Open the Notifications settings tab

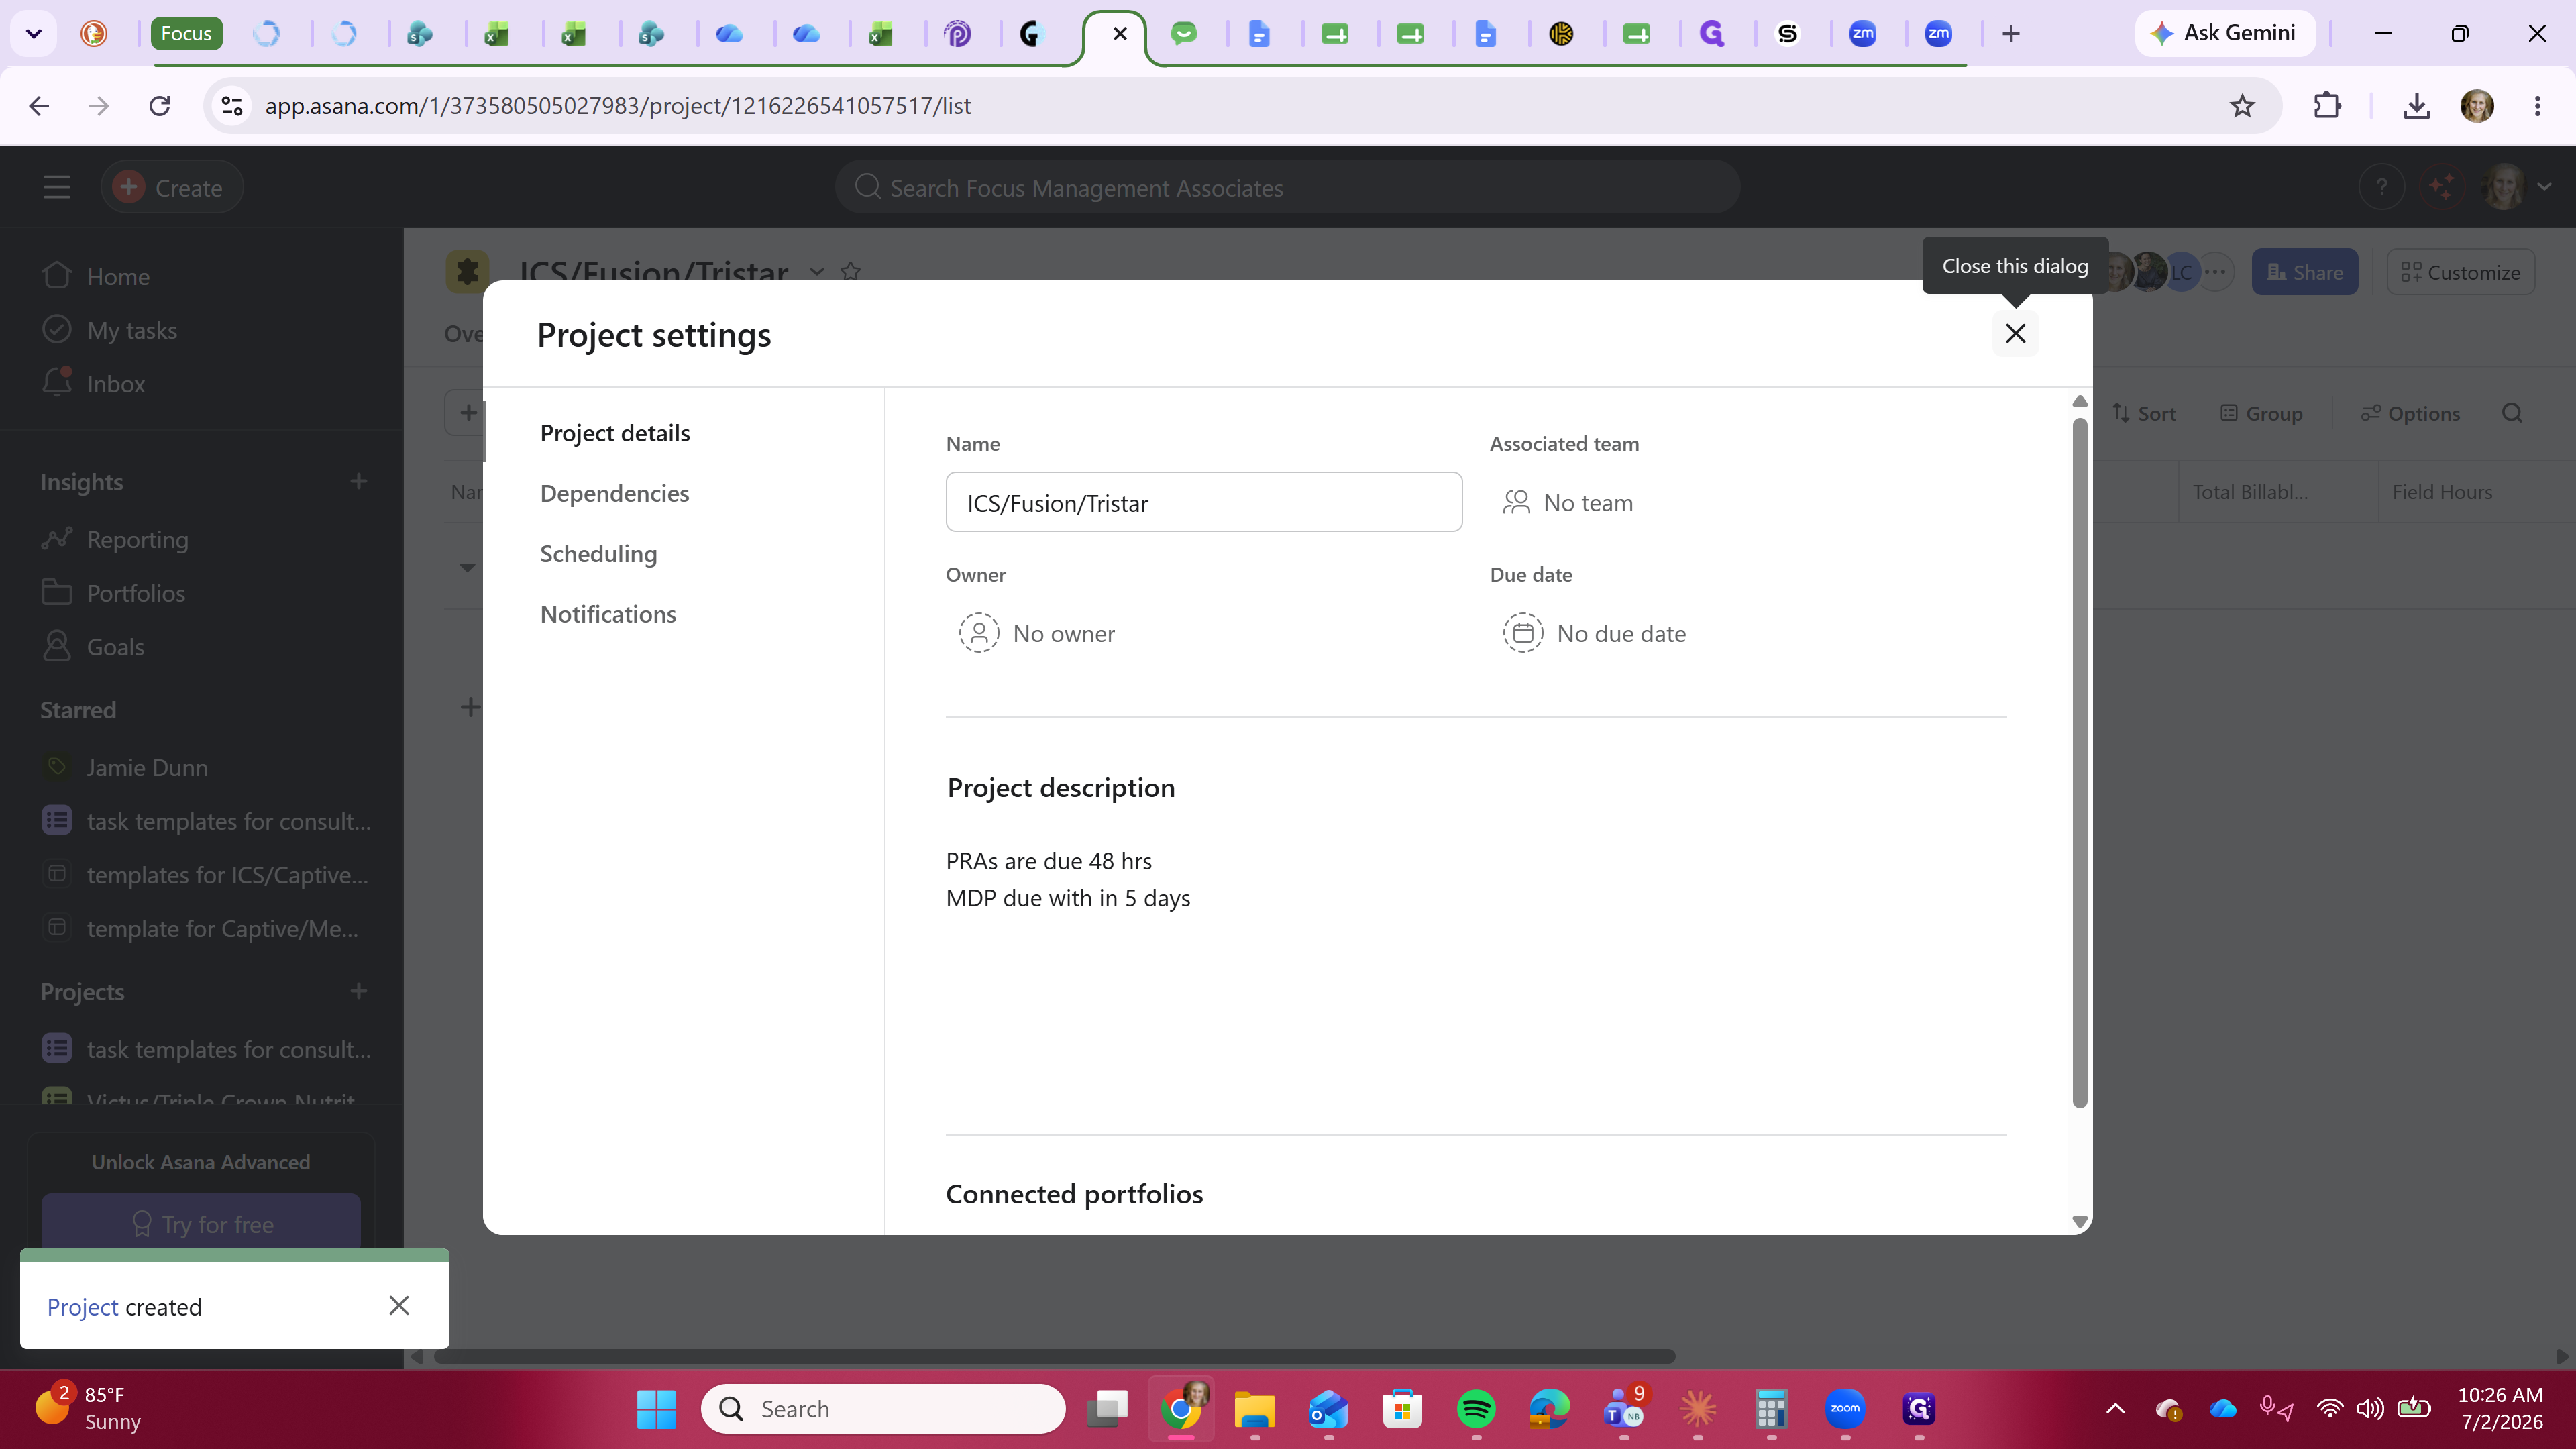608,614
